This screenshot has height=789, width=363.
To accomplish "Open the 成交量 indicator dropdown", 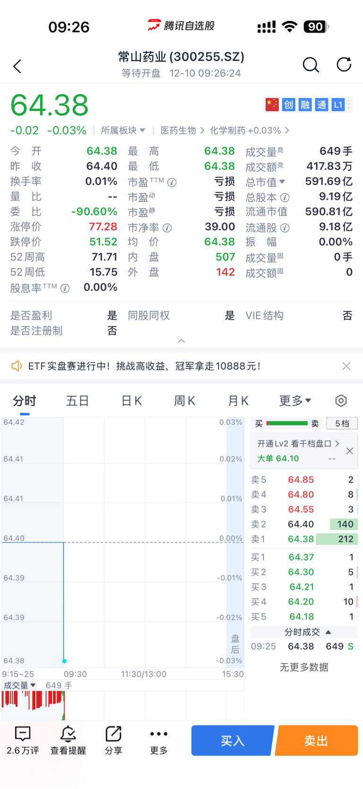I will pos(19,685).
